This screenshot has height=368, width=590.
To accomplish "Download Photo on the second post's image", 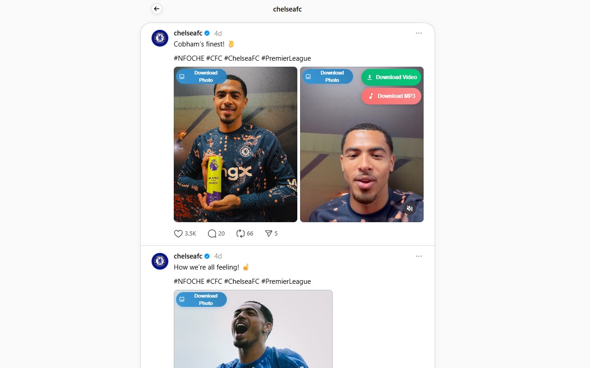I will pyautogui.click(x=201, y=299).
